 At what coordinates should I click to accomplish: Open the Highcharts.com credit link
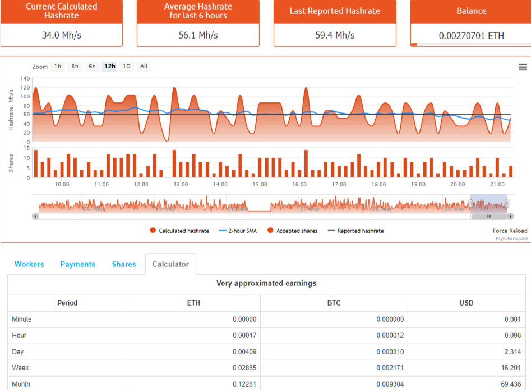click(x=512, y=238)
